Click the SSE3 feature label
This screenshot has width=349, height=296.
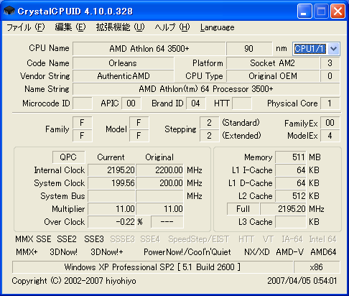pyautogui.click(x=94, y=239)
